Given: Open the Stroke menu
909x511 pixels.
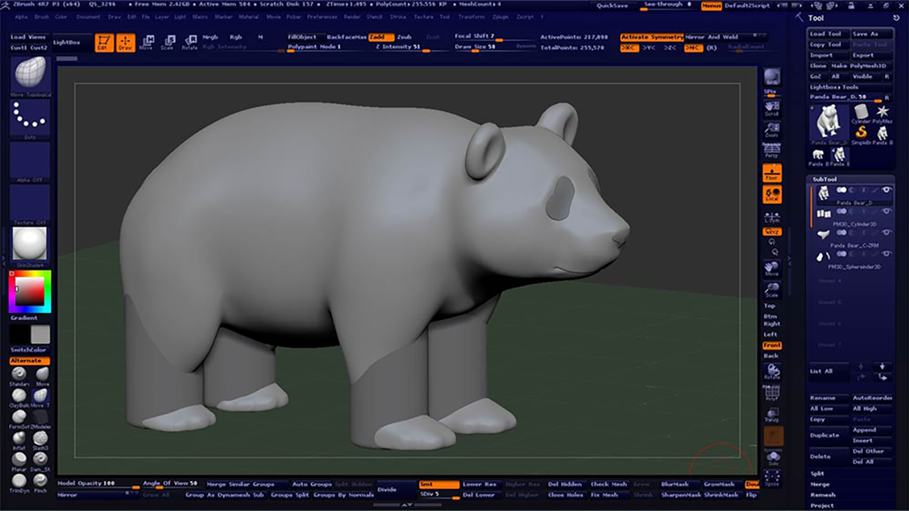Looking at the screenshot, I should 398,16.
